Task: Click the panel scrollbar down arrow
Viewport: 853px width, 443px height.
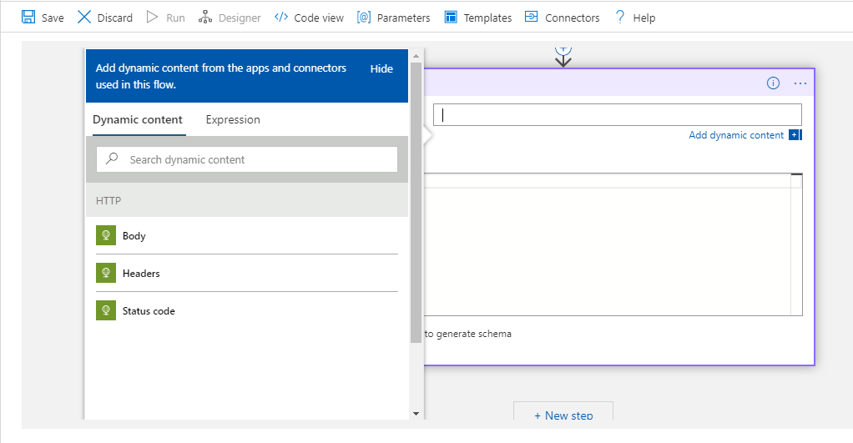Action: [x=416, y=414]
